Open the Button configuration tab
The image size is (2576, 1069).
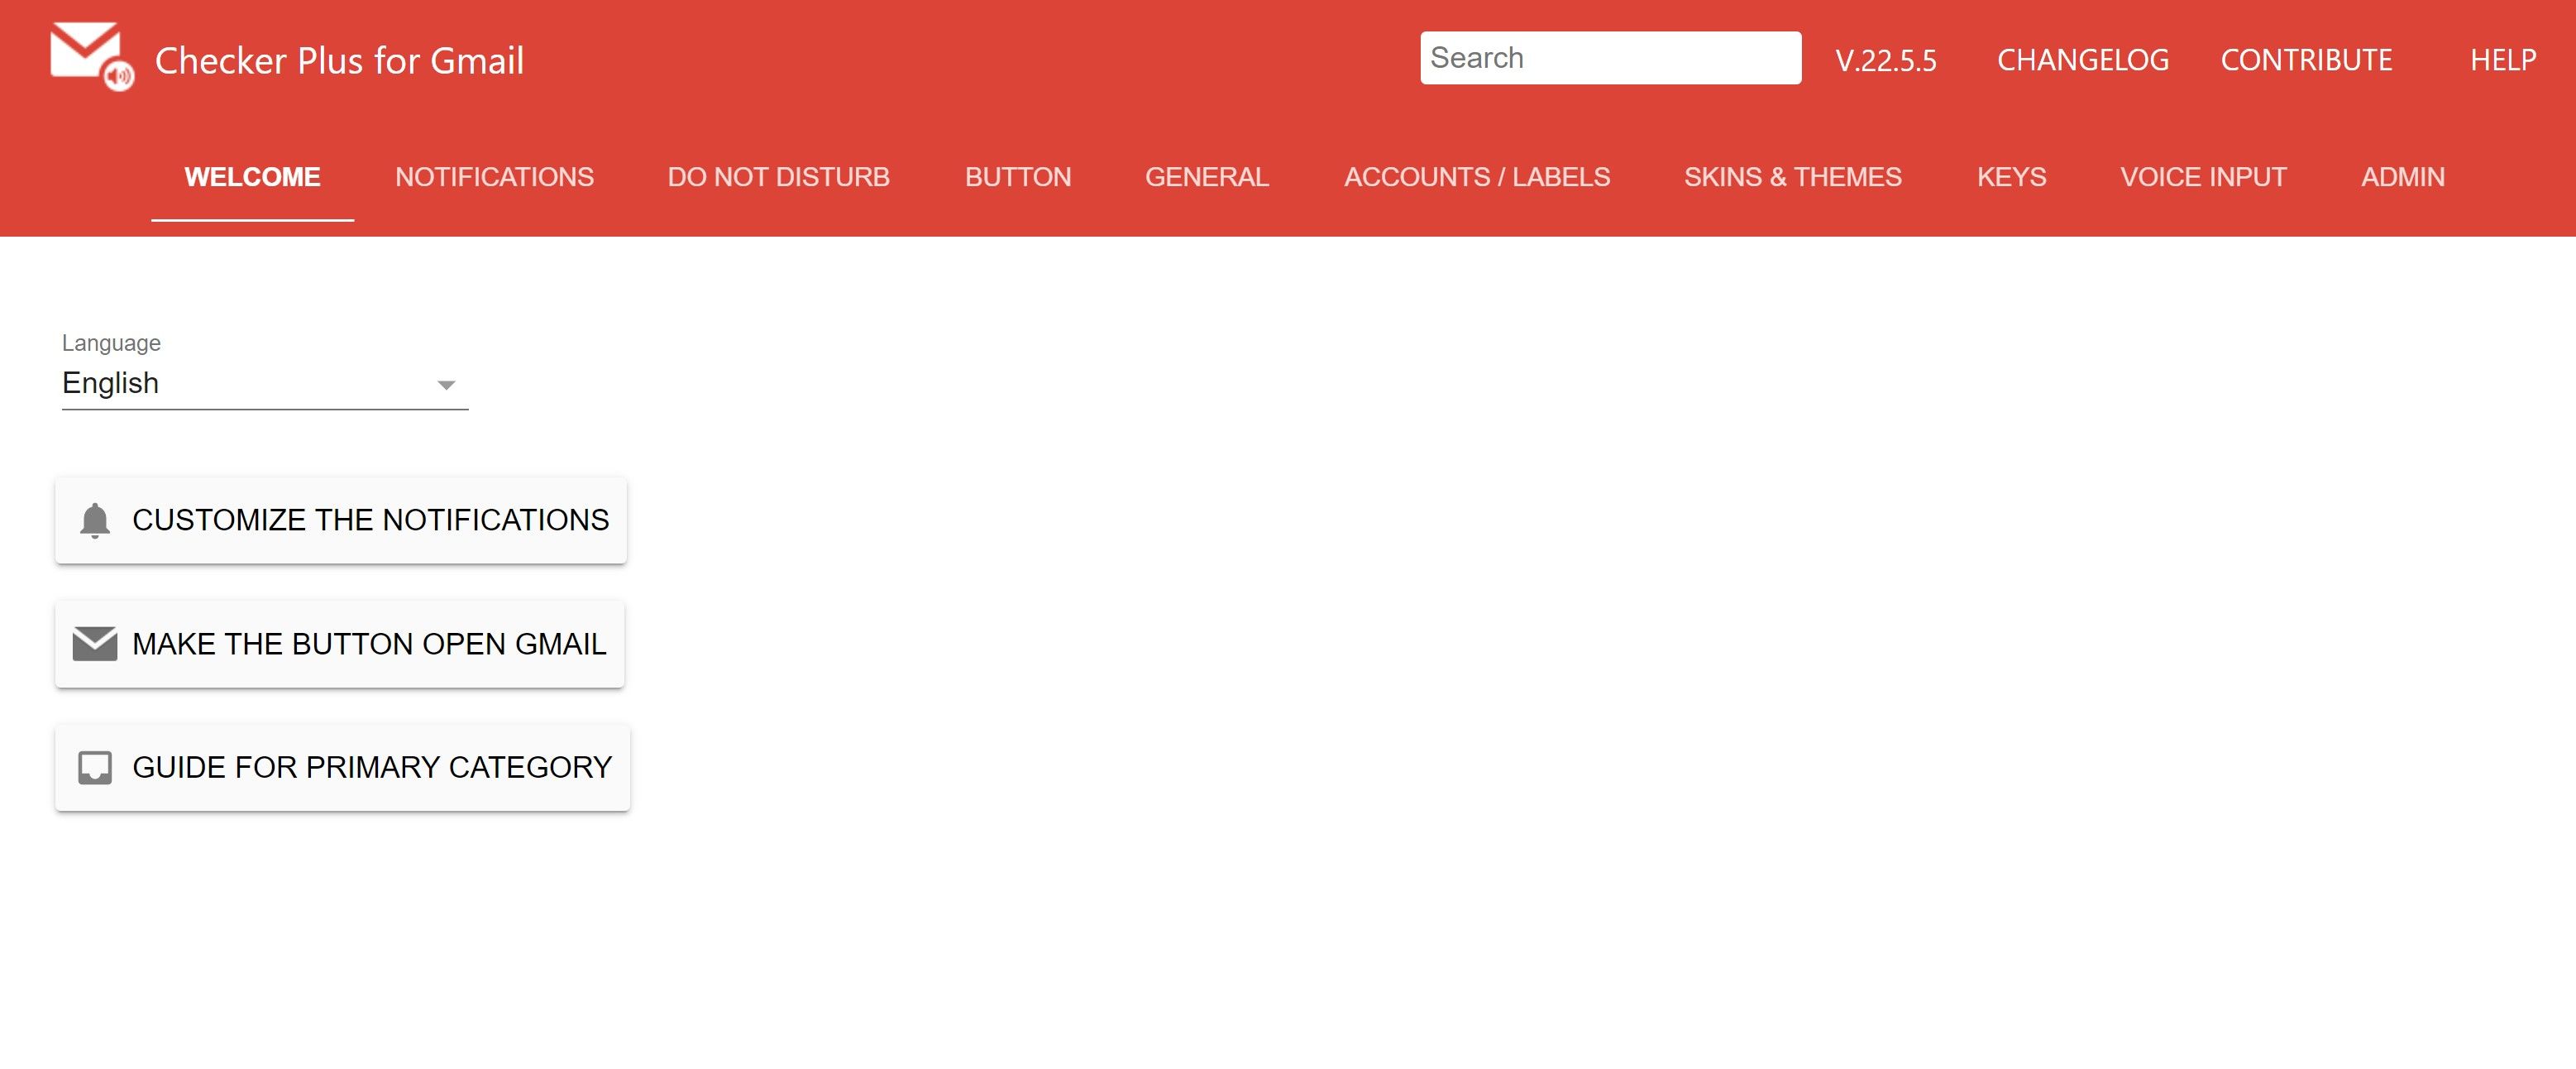click(x=1017, y=176)
